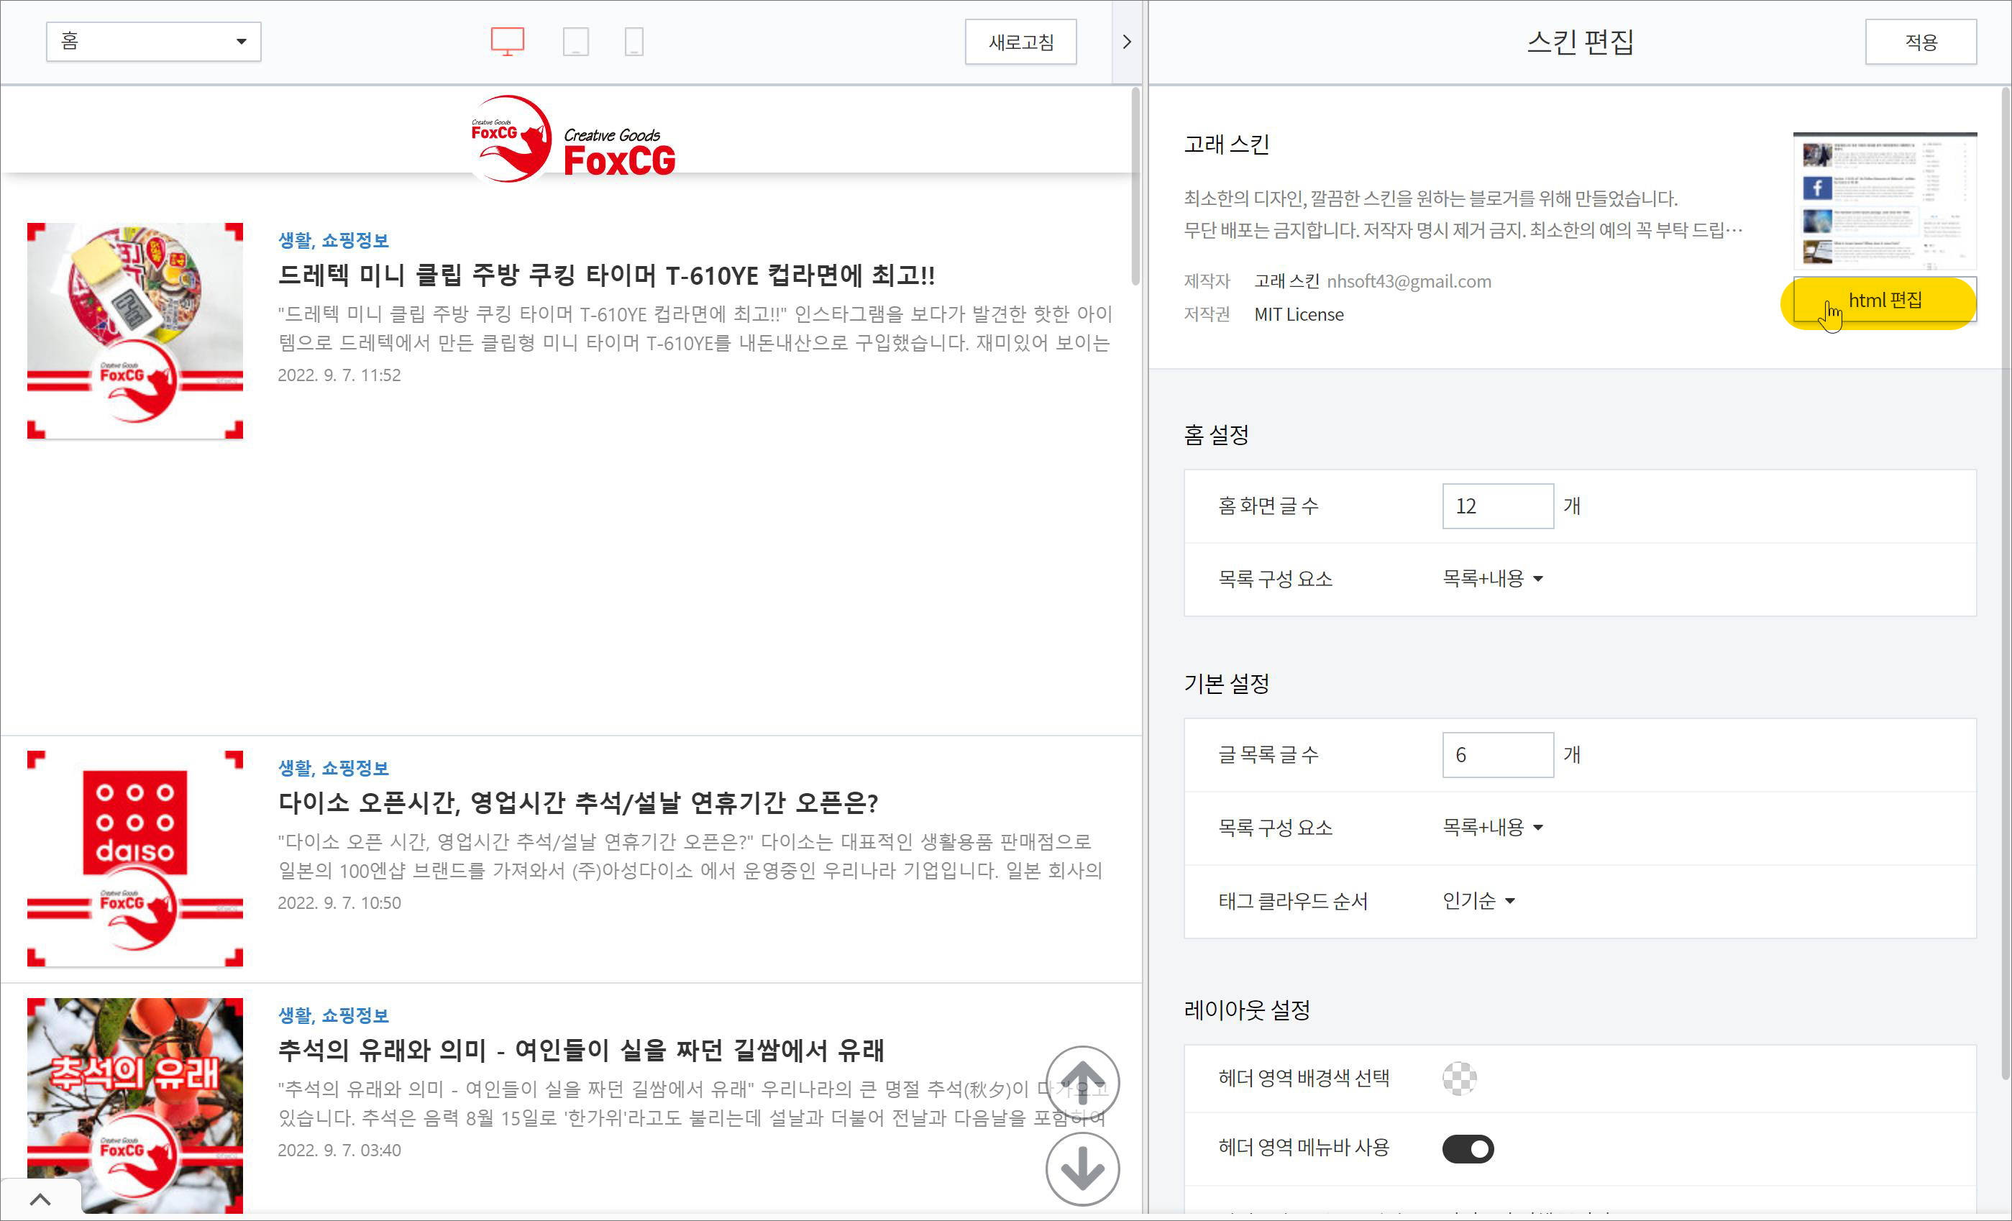Open 홈 설정 목록 구성 요소 dropdown

(1492, 578)
